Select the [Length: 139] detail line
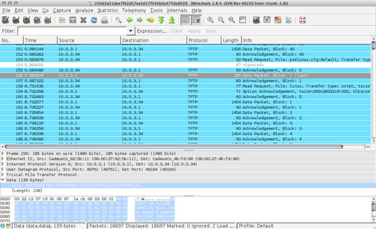The height and width of the screenshot is (229, 376). (x=27, y=191)
